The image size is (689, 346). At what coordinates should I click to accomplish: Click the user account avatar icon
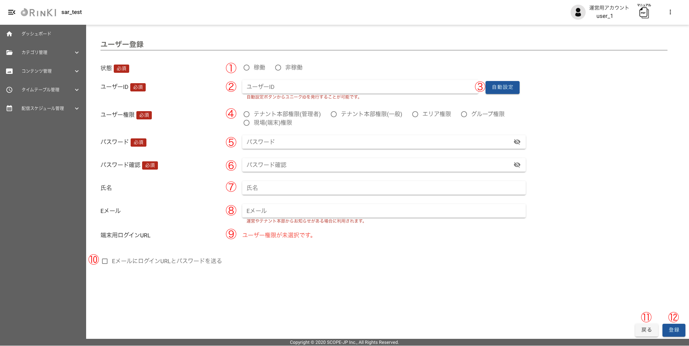[578, 12]
